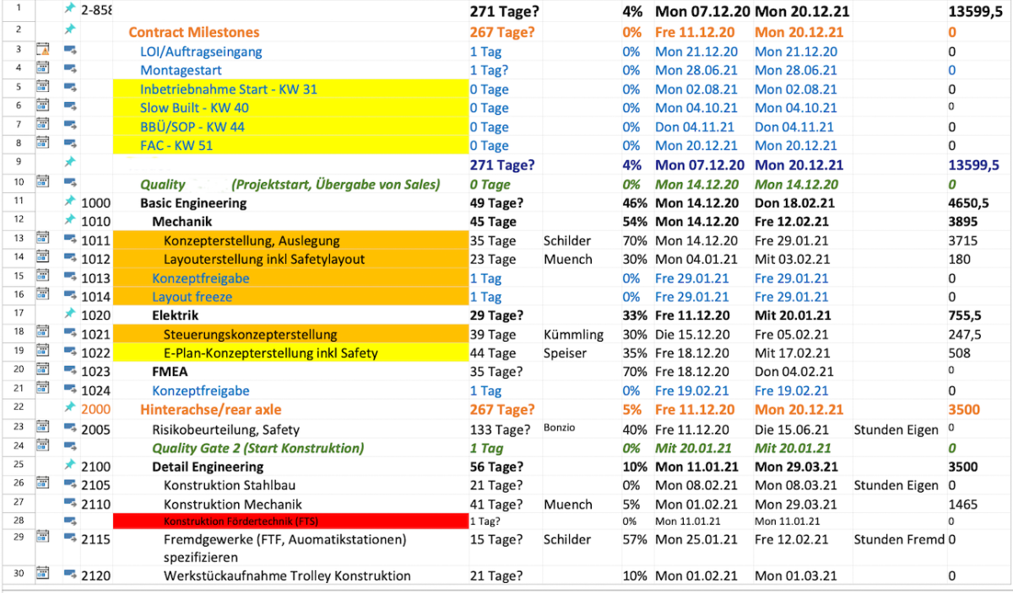Click the warning calendar icon on LOI/Auftragseingang row
Viewport: 1013px width, 593px height.
[43, 51]
